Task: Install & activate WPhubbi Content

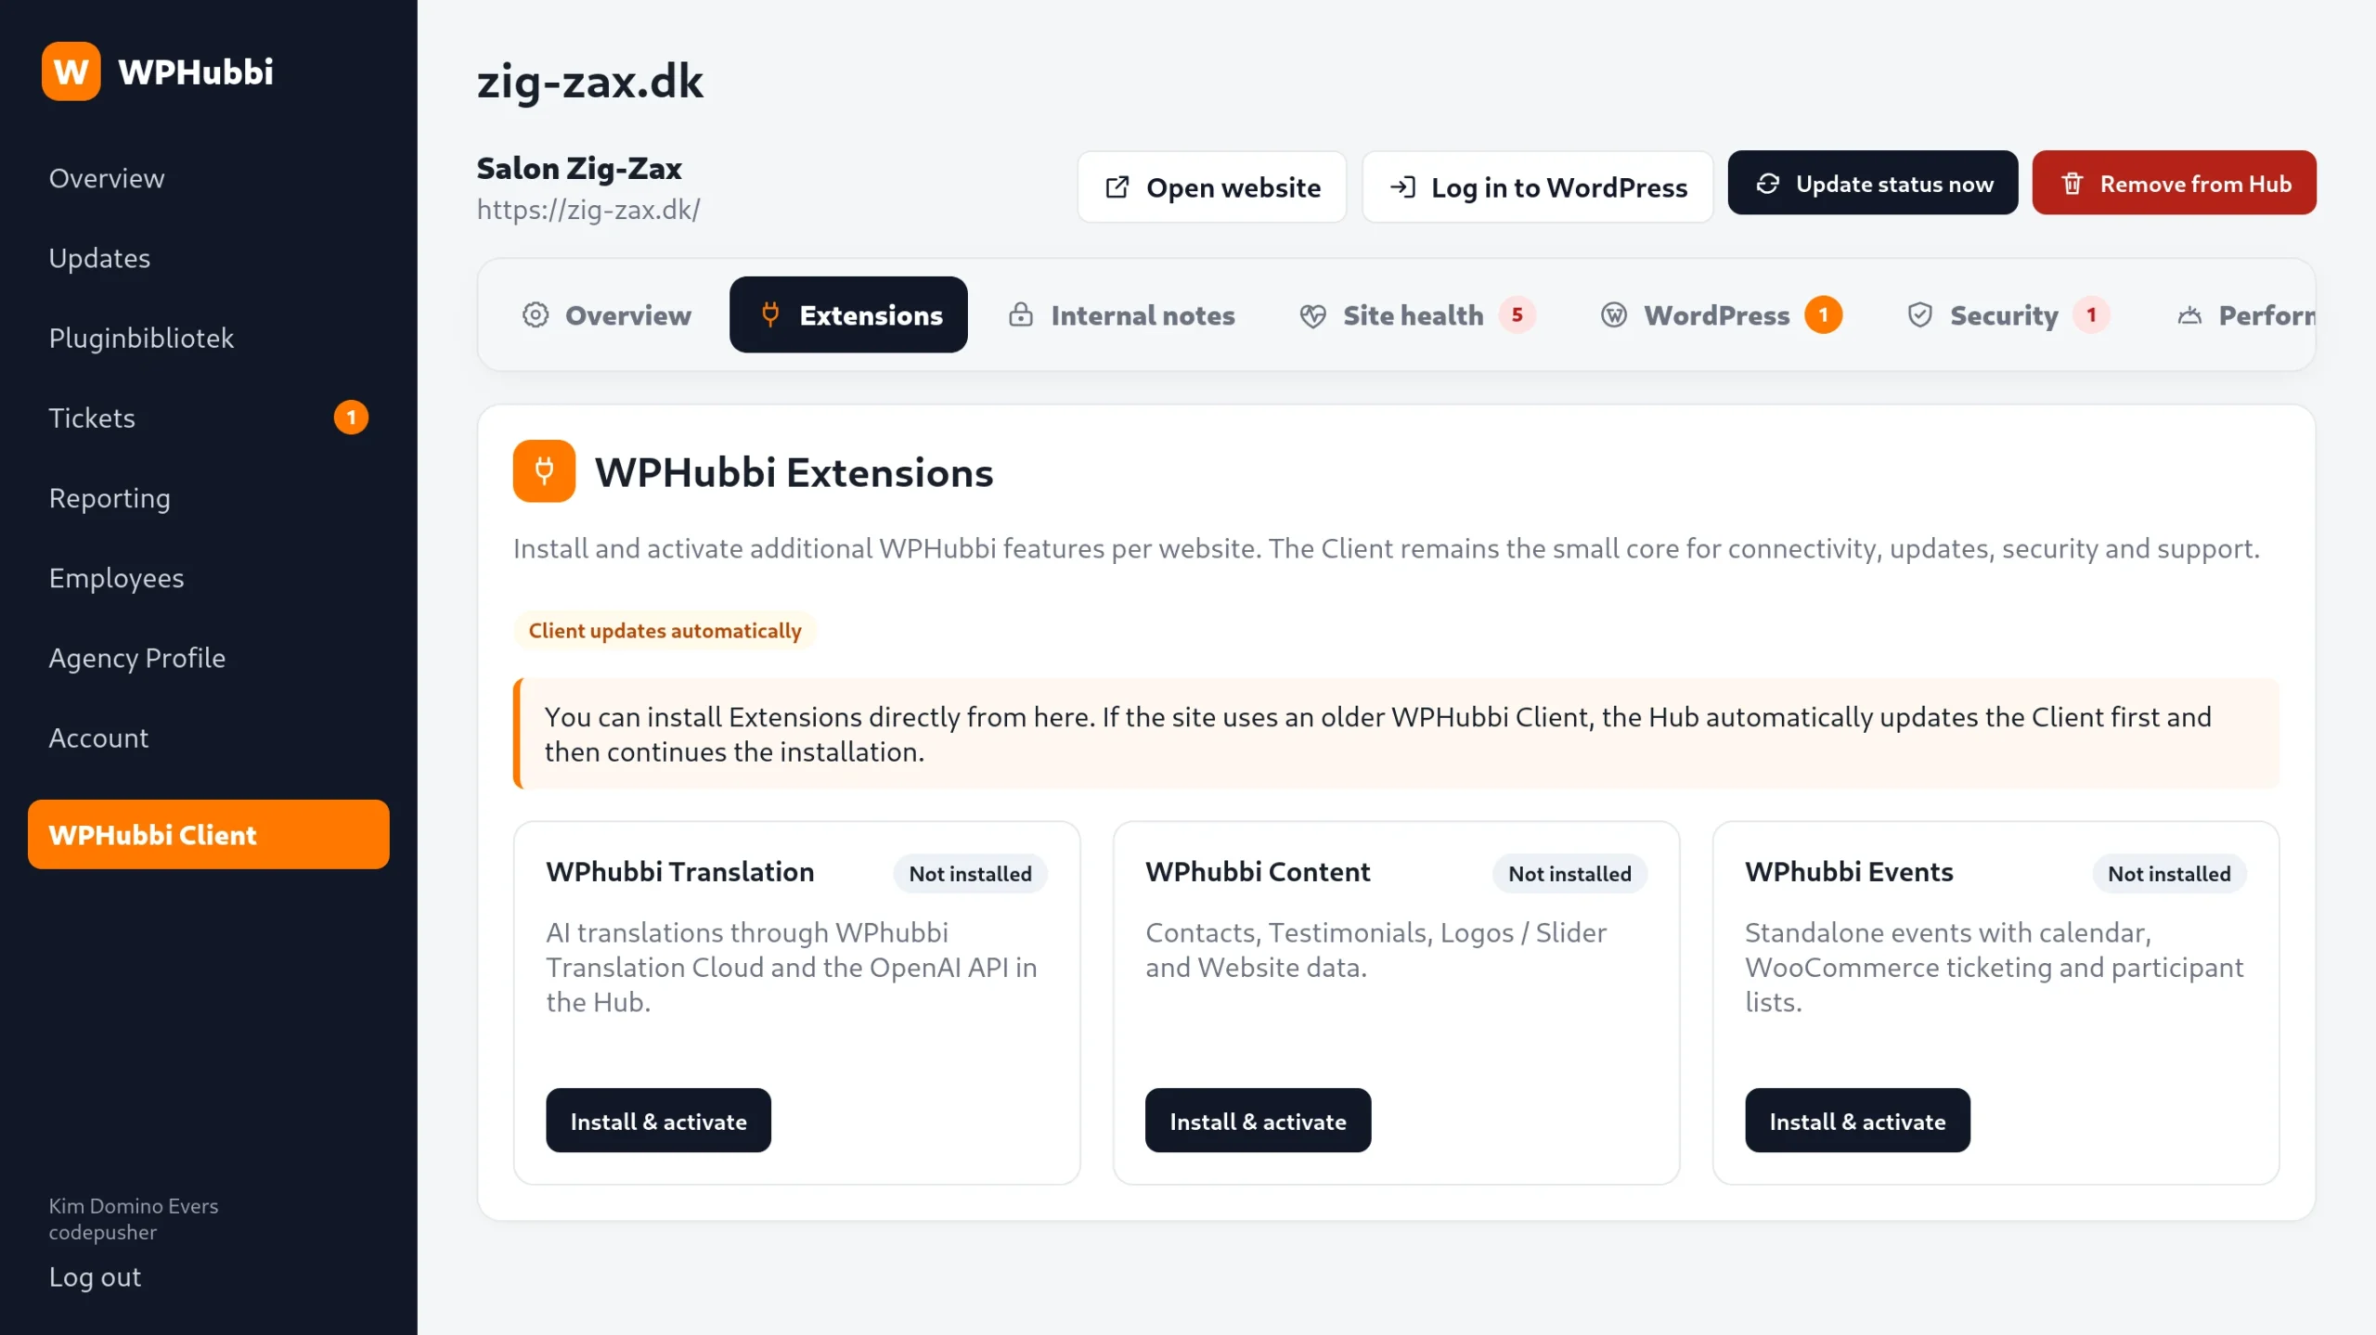Action: (1258, 1121)
